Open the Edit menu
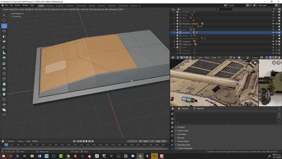The image size is (282, 159). [x=11, y=5]
